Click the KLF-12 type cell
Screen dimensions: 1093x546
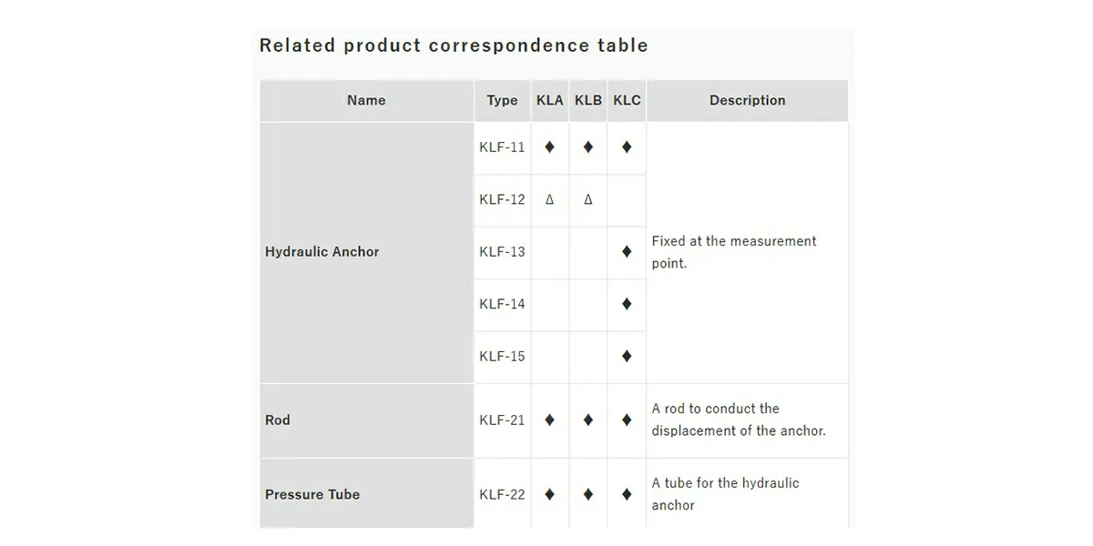pyautogui.click(x=502, y=199)
